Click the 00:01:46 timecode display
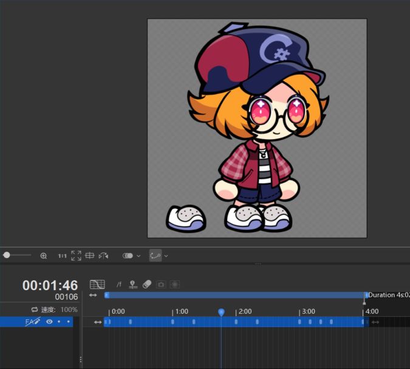The height and width of the screenshot is (369, 410). click(50, 285)
